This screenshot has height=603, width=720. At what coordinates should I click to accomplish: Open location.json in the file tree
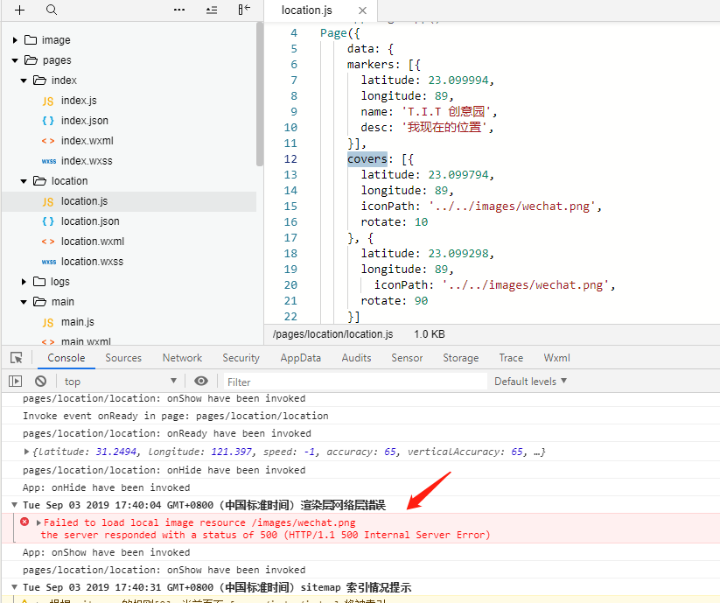point(90,221)
